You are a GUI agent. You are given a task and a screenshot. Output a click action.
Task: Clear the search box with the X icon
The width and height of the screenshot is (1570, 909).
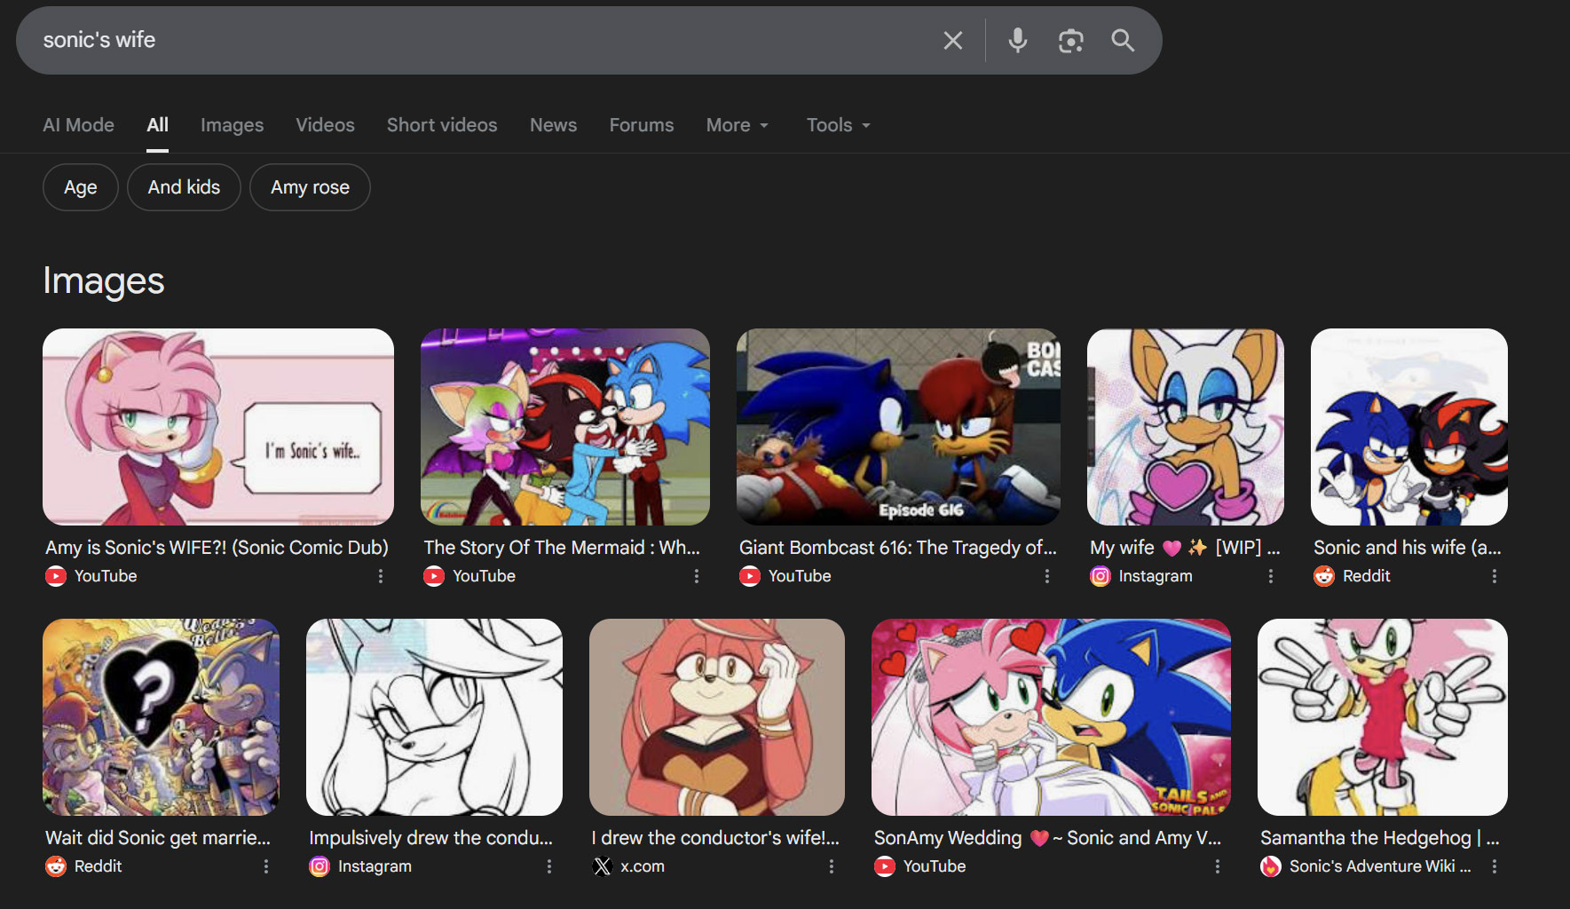pyautogui.click(x=952, y=40)
